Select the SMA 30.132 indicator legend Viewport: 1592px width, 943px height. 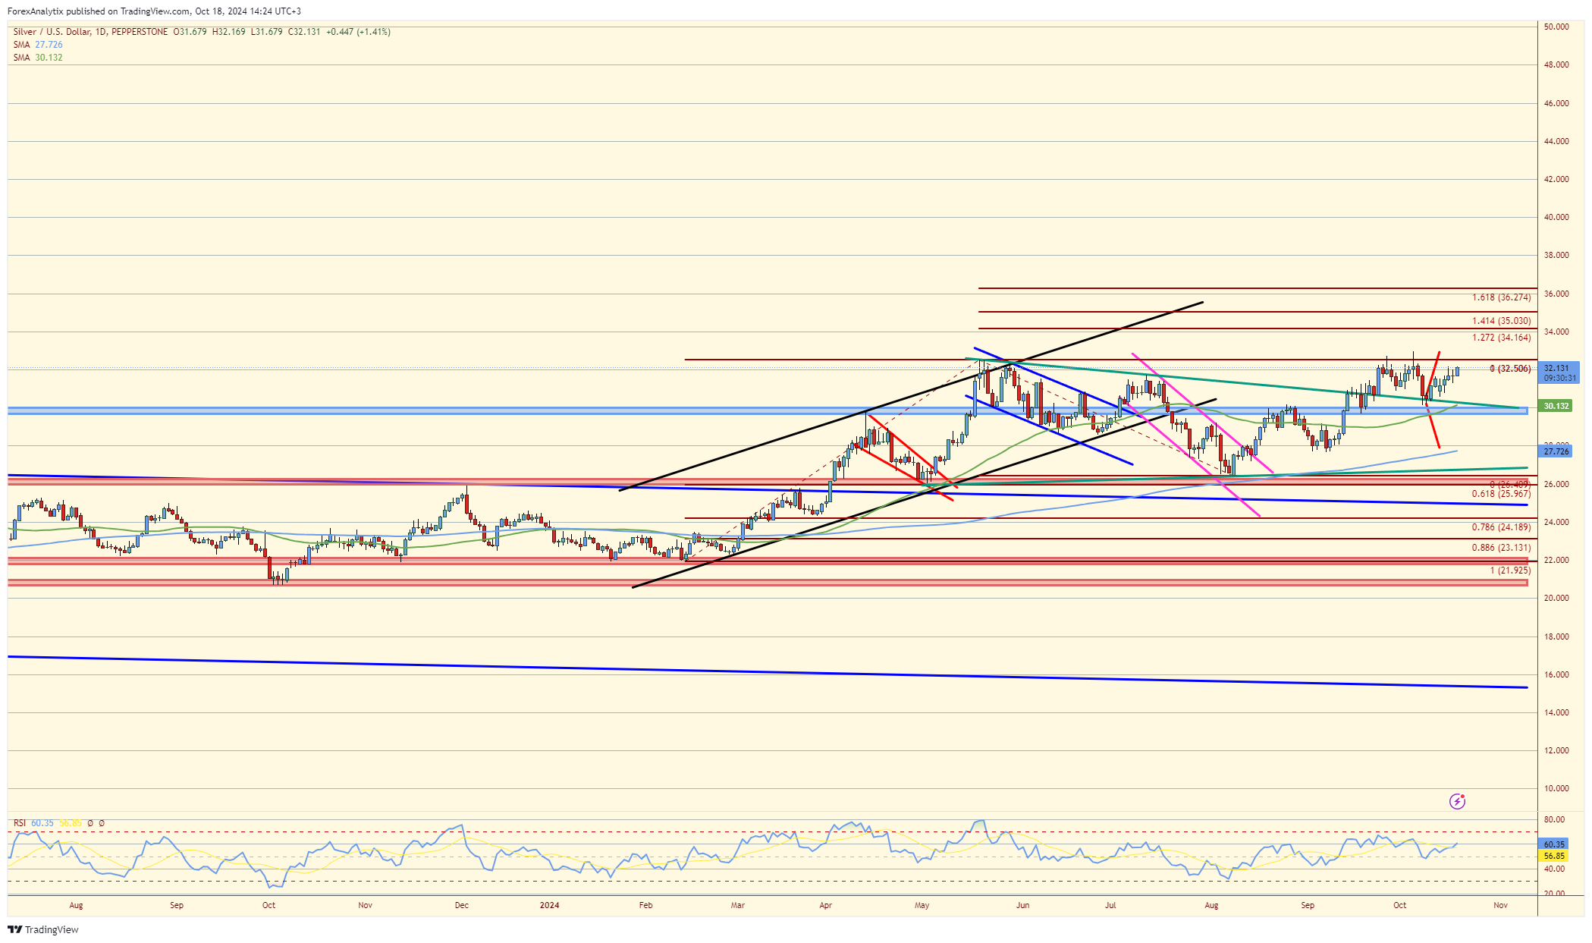38,58
